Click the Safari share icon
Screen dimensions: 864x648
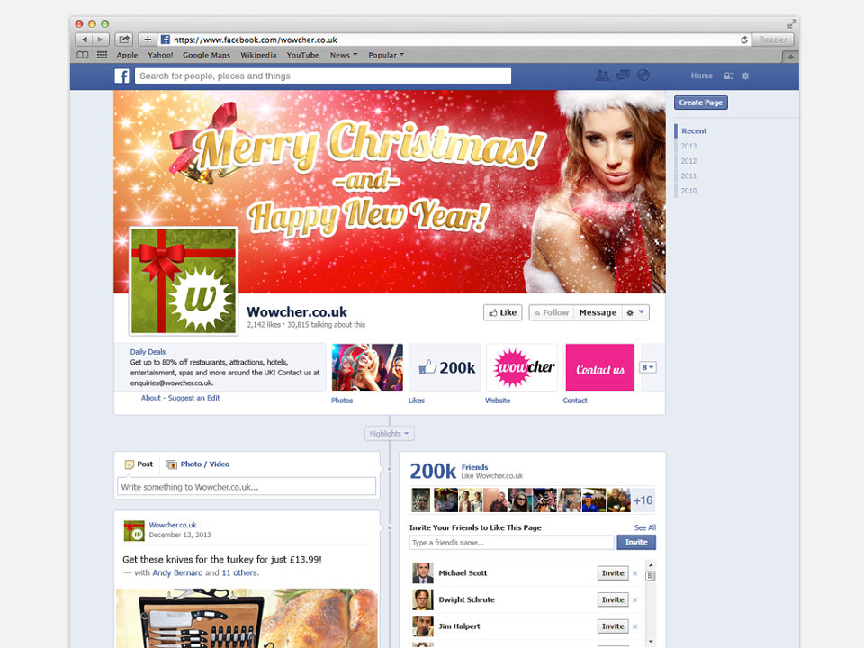(124, 40)
